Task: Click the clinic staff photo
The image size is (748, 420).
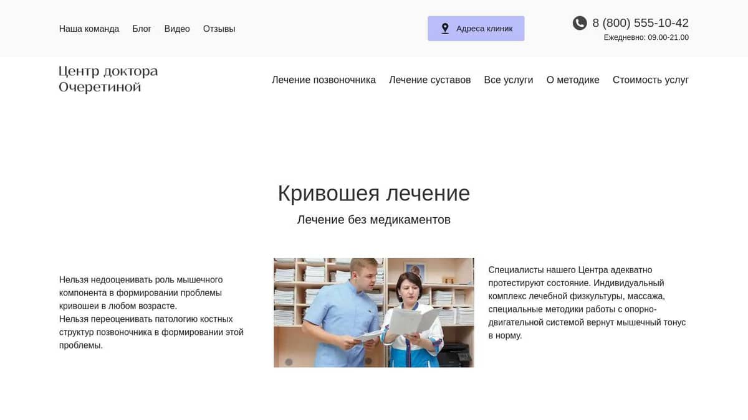Action: click(373, 312)
